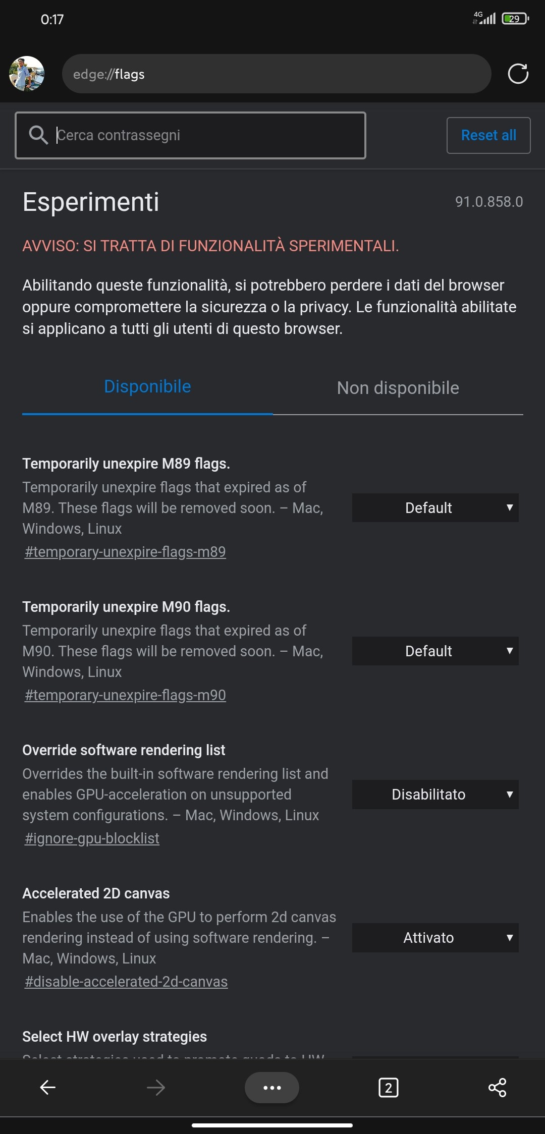Open the #temporary-unexpire-flags-m89 link

[x=125, y=552]
